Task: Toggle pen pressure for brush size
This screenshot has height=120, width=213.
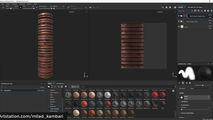Action: coord(21,7)
